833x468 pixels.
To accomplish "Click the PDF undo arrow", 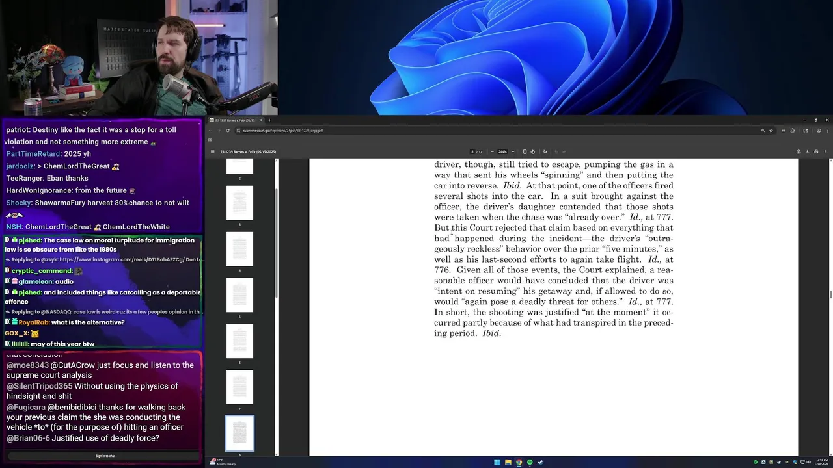I will pos(556,151).
